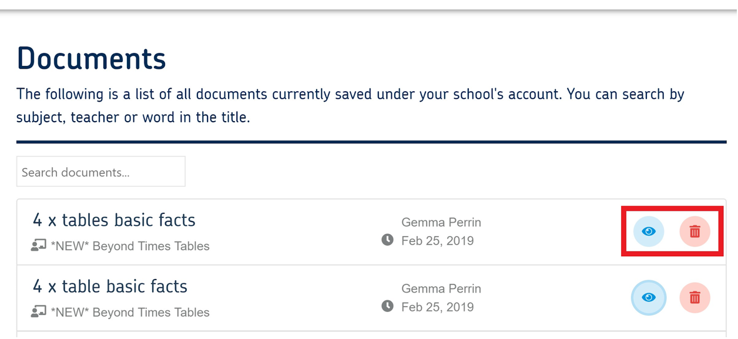Open the "4 x table basic facts" title
The width and height of the screenshot is (738, 339).
pyautogui.click(x=110, y=287)
